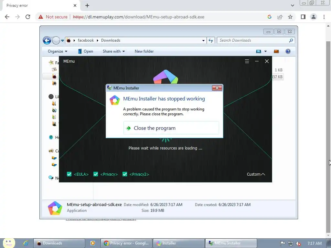Click the 7:17 AM clock
The image size is (331, 248).
pyautogui.click(x=315, y=243)
